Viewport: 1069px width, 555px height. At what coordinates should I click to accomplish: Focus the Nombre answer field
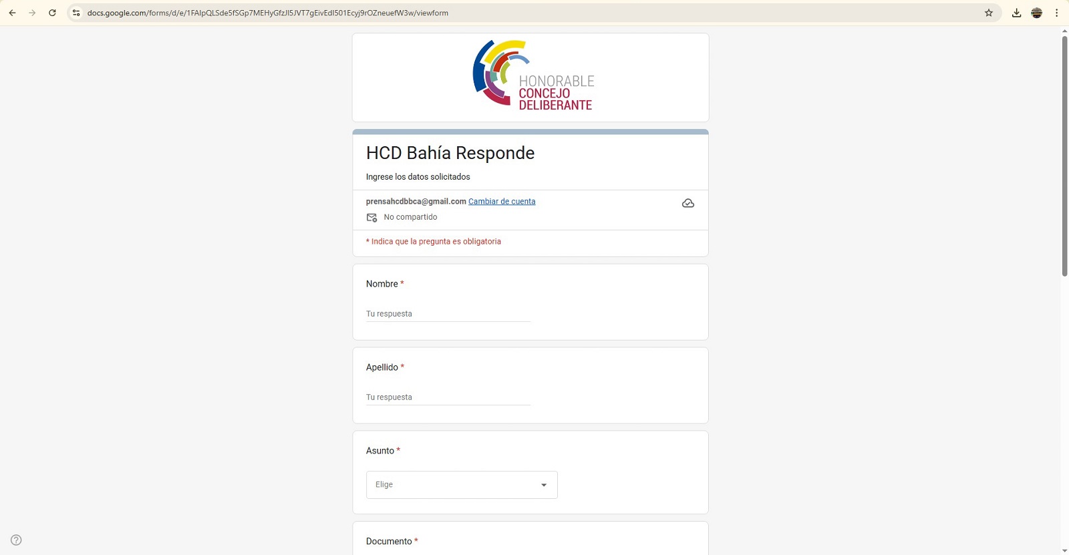[448, 314]
